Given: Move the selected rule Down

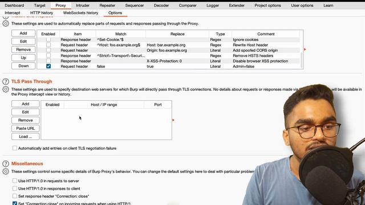Looking at the screenshot, I should point(23,66).
